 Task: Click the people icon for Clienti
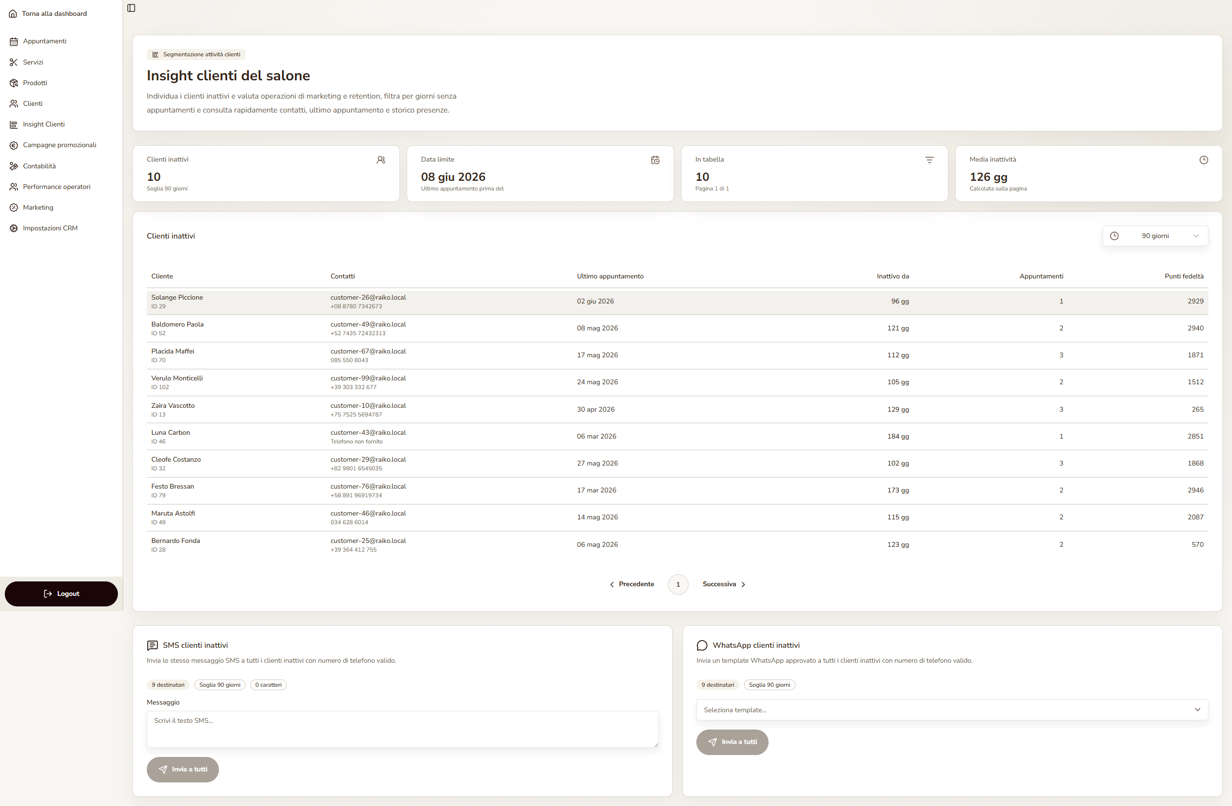(x=14, y=103)
